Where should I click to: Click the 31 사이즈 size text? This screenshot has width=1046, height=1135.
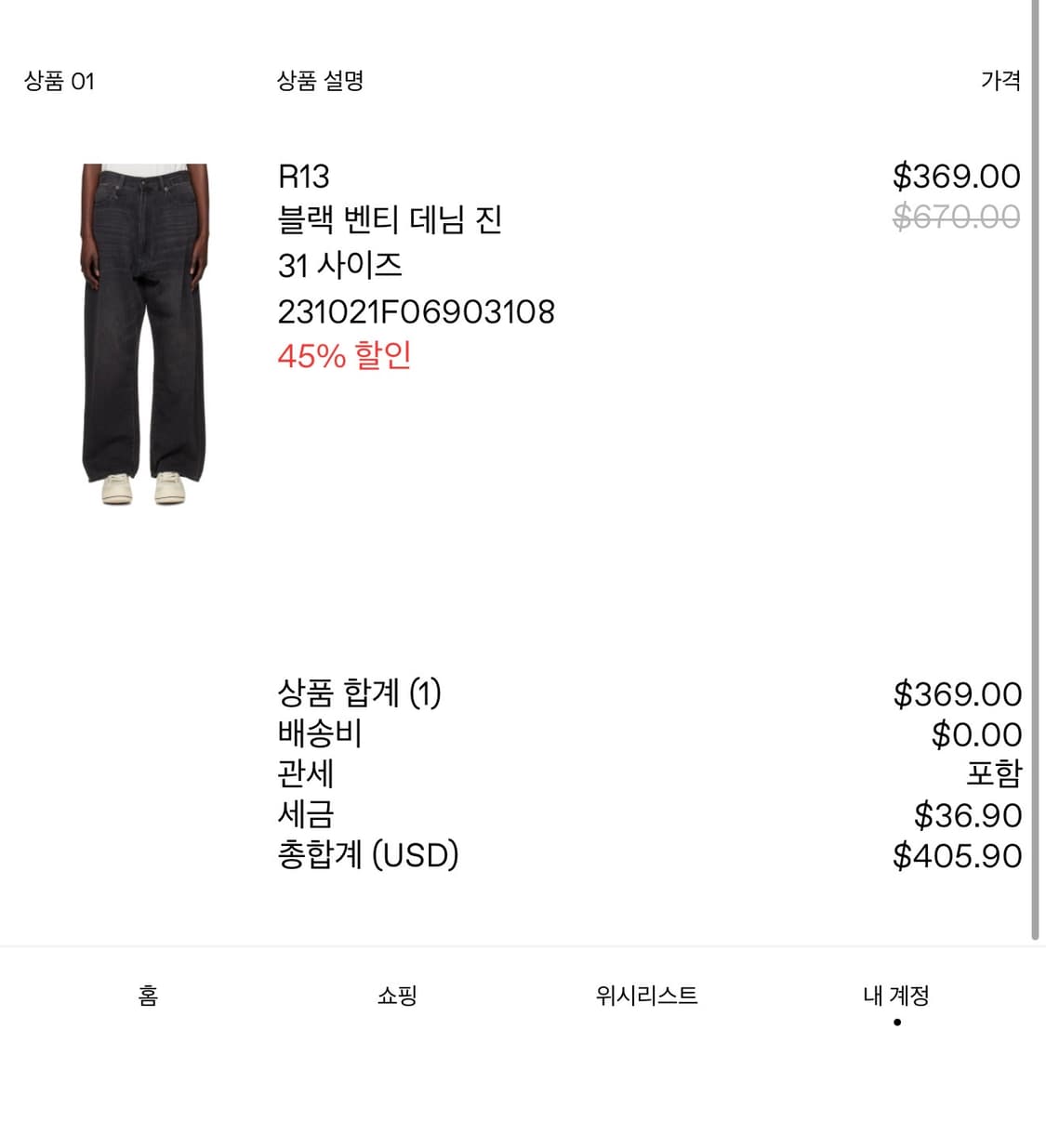pos(339,266)
